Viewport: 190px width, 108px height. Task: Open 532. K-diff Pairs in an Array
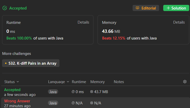click(x=32, y=63)
